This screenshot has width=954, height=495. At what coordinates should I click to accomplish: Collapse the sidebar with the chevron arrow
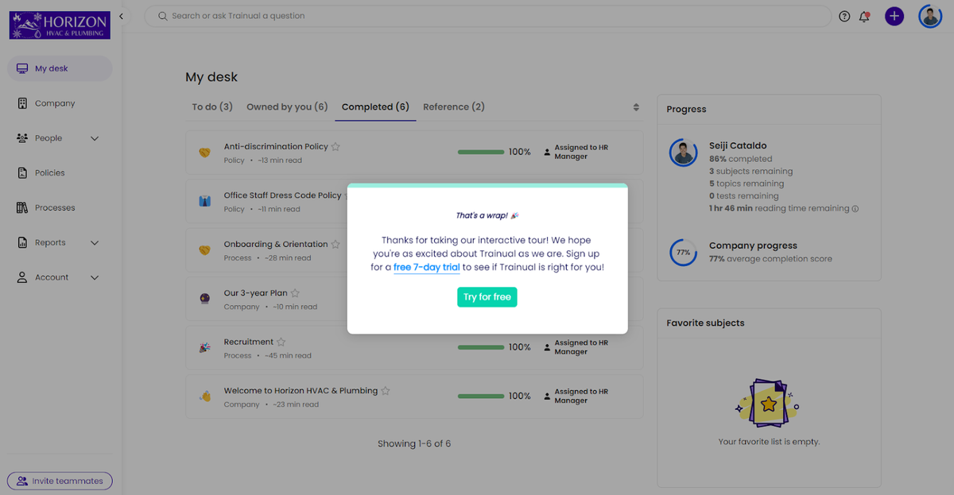click(x=121, y=16)
